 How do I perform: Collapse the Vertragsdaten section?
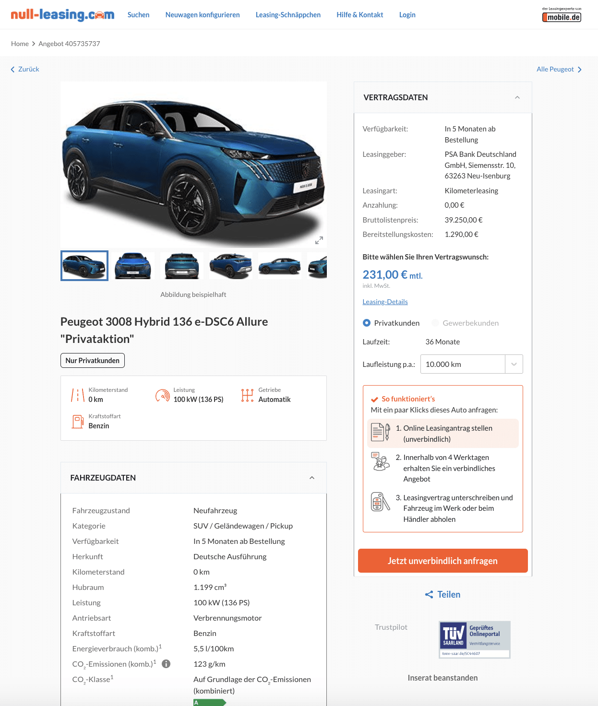(x=517, y=97)
